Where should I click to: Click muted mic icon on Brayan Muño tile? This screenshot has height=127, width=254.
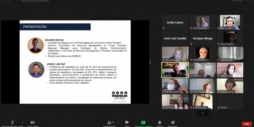point(218,44)
